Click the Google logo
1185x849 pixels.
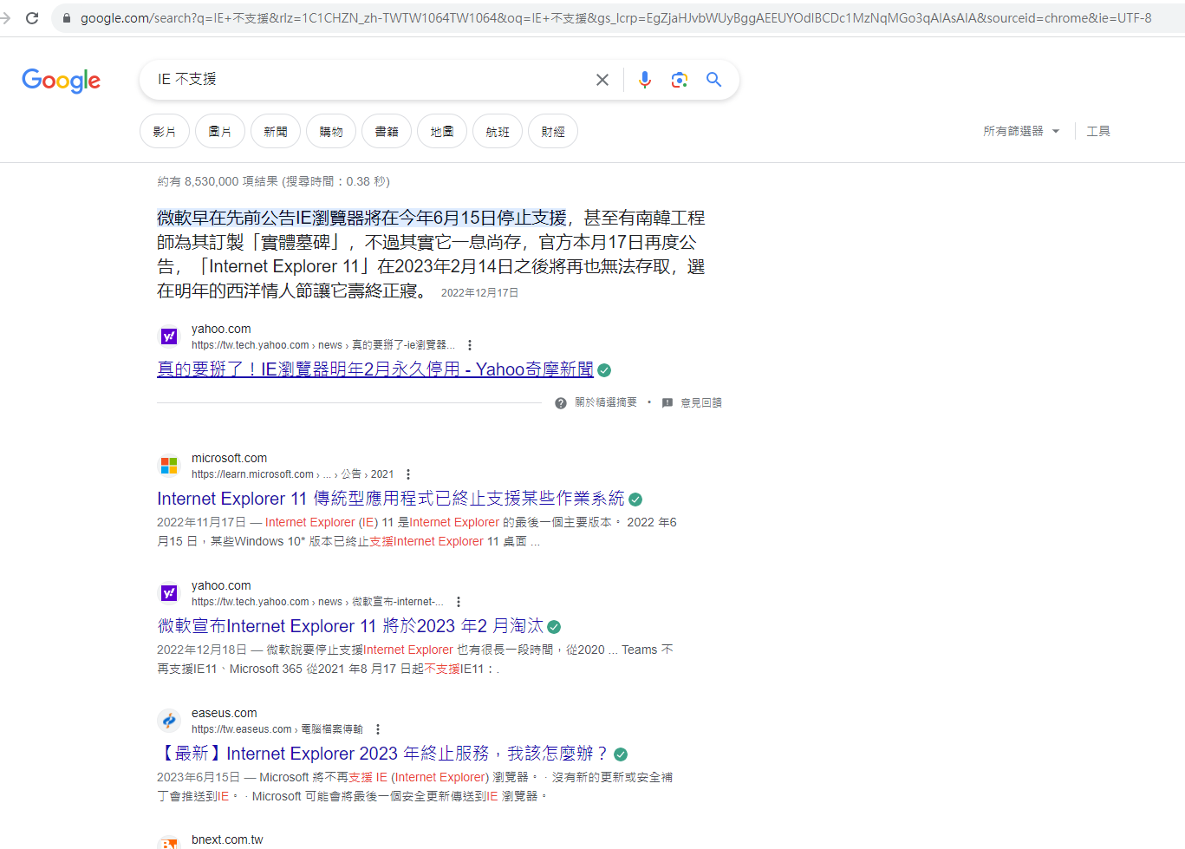tap(61, 81)
